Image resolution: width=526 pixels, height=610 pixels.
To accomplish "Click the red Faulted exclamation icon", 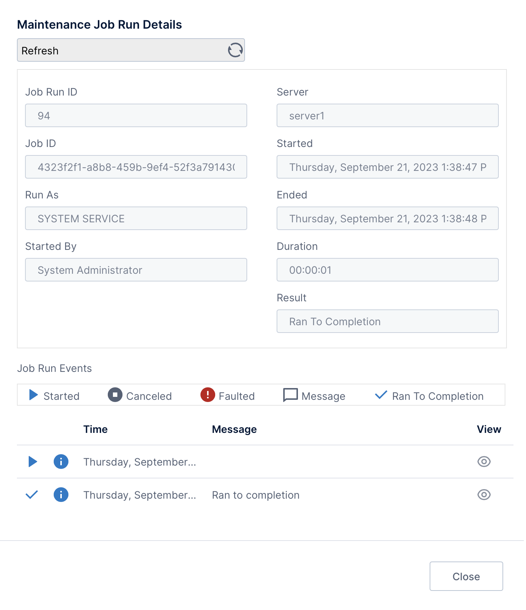I will 207,395.
